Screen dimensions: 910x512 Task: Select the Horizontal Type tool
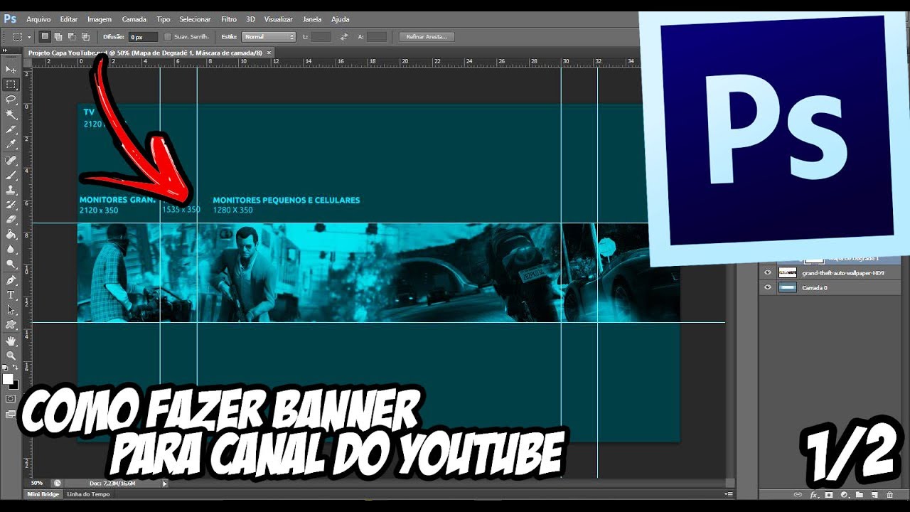click(x=11, y=295)
